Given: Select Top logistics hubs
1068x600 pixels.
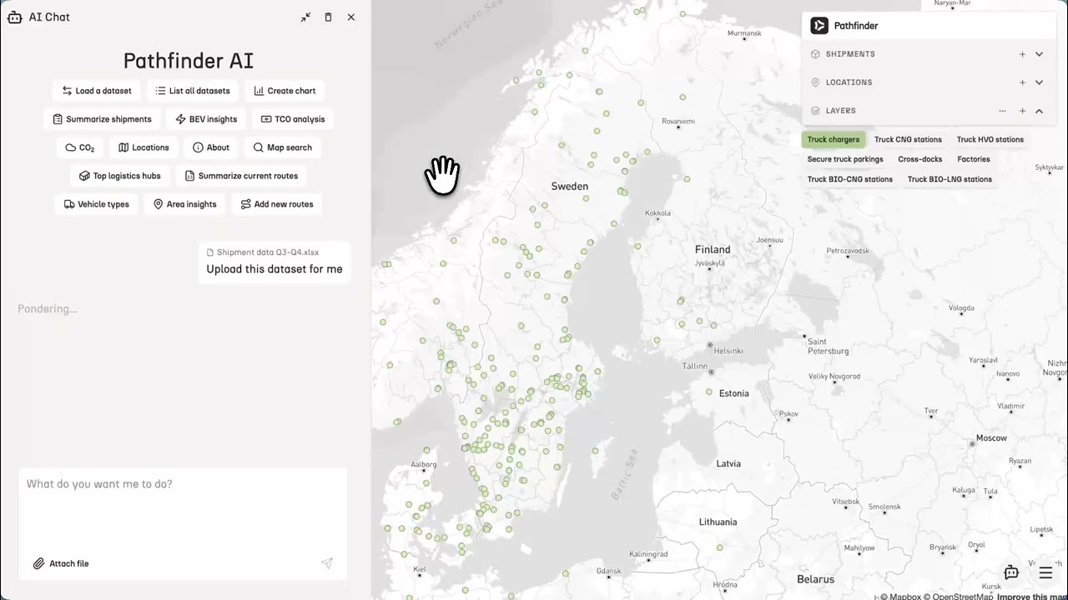Looking at the screenshot, I should [120, 176].
